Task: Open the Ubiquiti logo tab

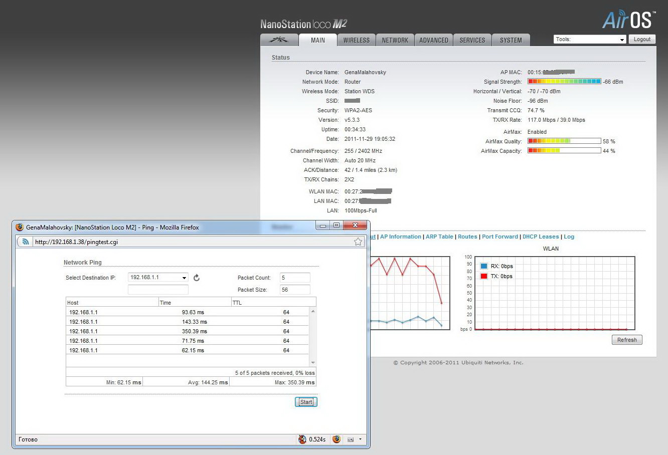Action: (x=279, y=40)
